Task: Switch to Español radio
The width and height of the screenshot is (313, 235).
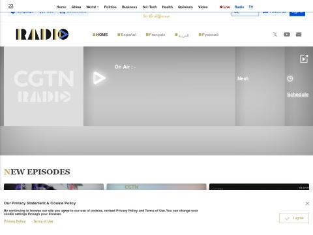Action: pos(127,35)
